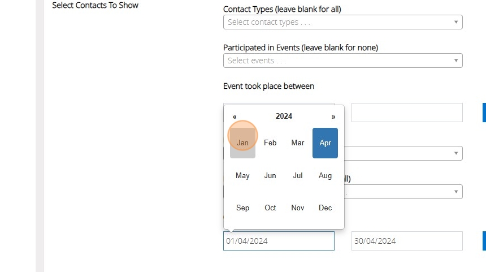Open Participated in Events dropdown

pyautogui.click(x=342, y=61)
